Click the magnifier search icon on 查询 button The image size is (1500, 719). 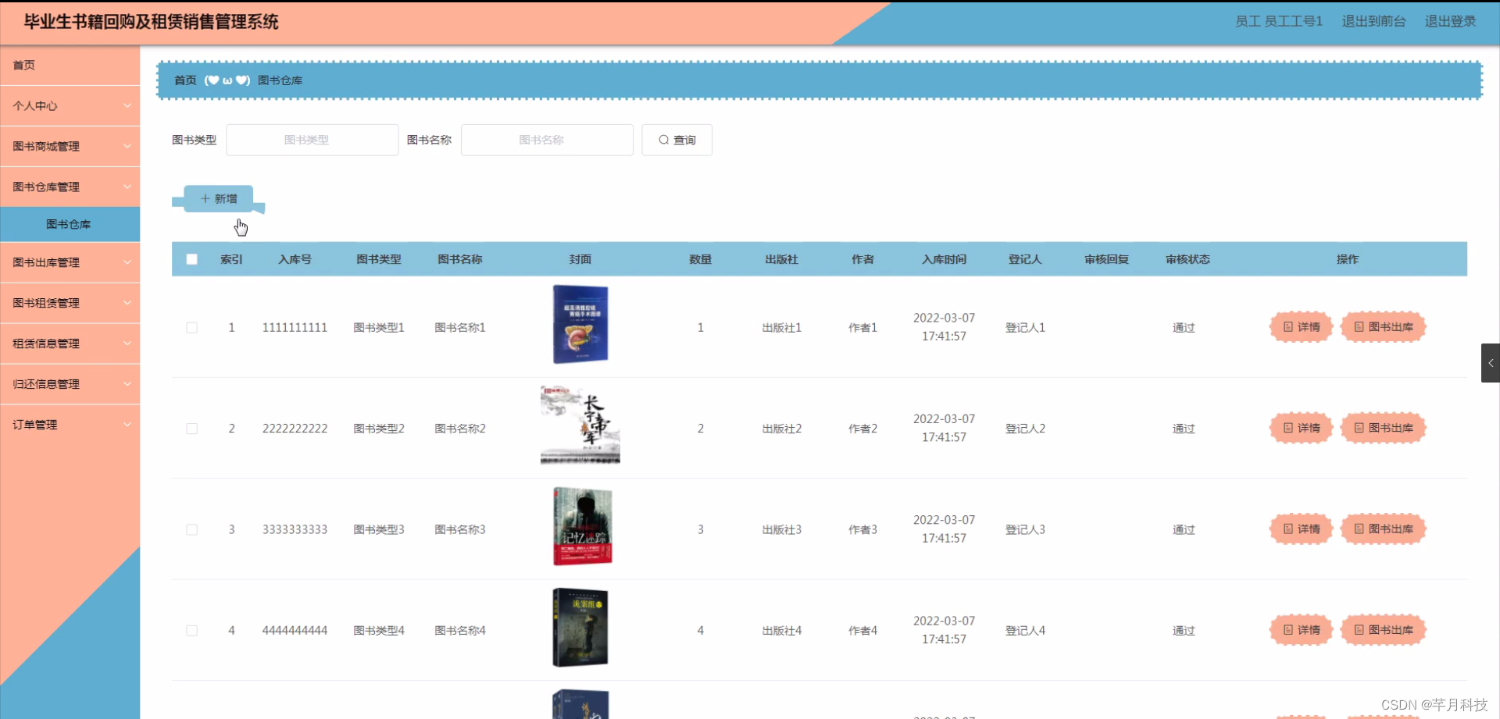(x=663, y=140)
